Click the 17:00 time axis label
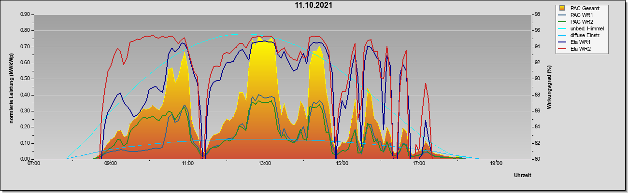The width and height of the screenshot is (628, 193). click(419, 163)
